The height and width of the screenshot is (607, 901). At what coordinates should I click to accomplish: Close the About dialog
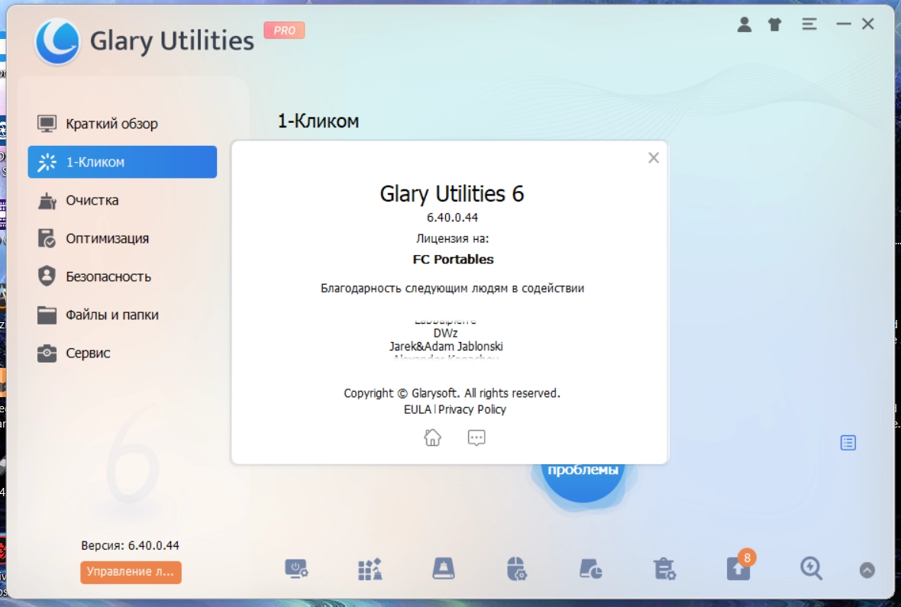tap(654, 158)
